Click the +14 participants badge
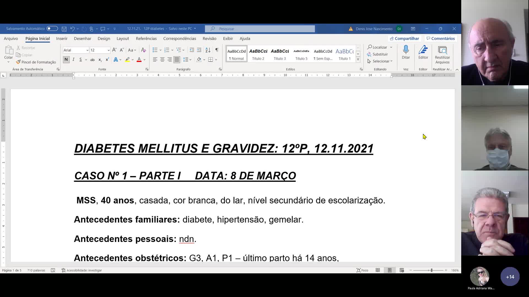This screenshot has width=529, height=297. pos(510,277)
